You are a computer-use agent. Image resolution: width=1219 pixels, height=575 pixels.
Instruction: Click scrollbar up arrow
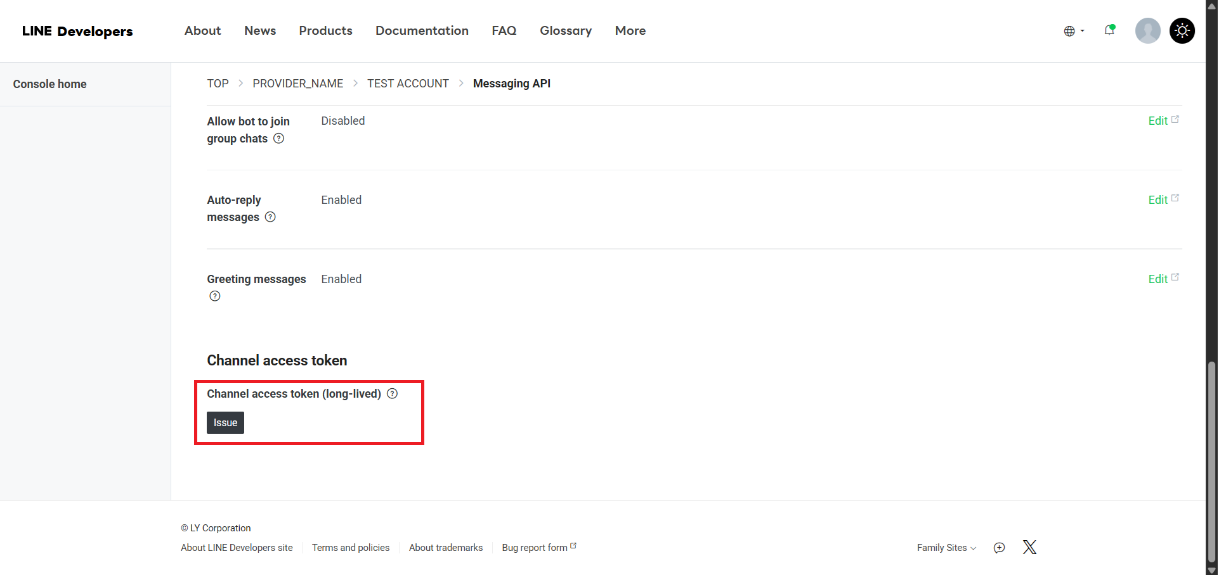click(x=1212, y=5)
